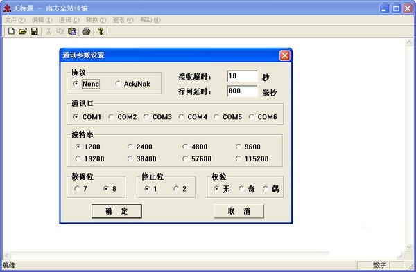Image resolution: width=416 pixels, height=272 pixels.
Task: Confirm settings with 确定 button
Action: coord(116,211)
